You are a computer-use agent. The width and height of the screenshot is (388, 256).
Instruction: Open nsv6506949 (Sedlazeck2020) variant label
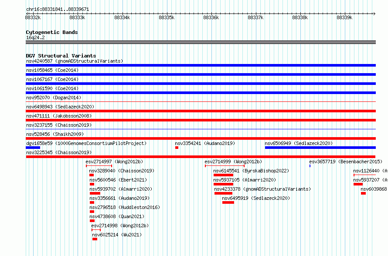click(x=299, y=143)
